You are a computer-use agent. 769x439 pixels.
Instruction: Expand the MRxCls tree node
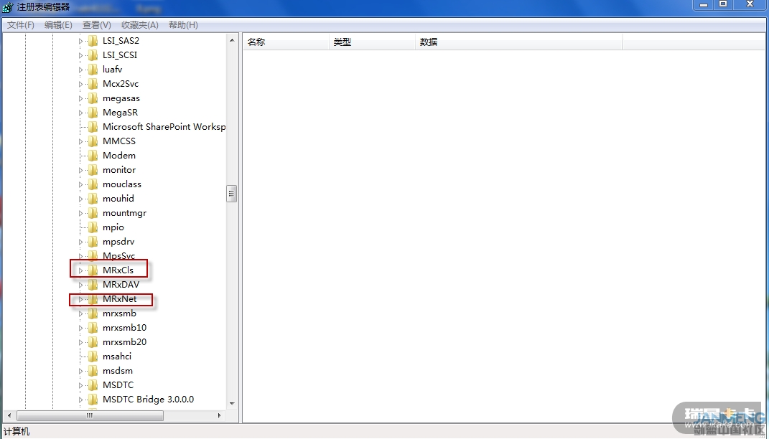81,270
